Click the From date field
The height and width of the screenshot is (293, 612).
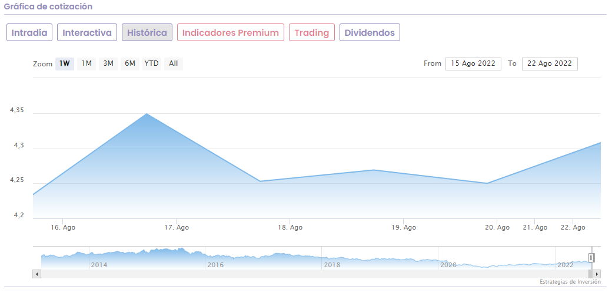tap(473, 63)
